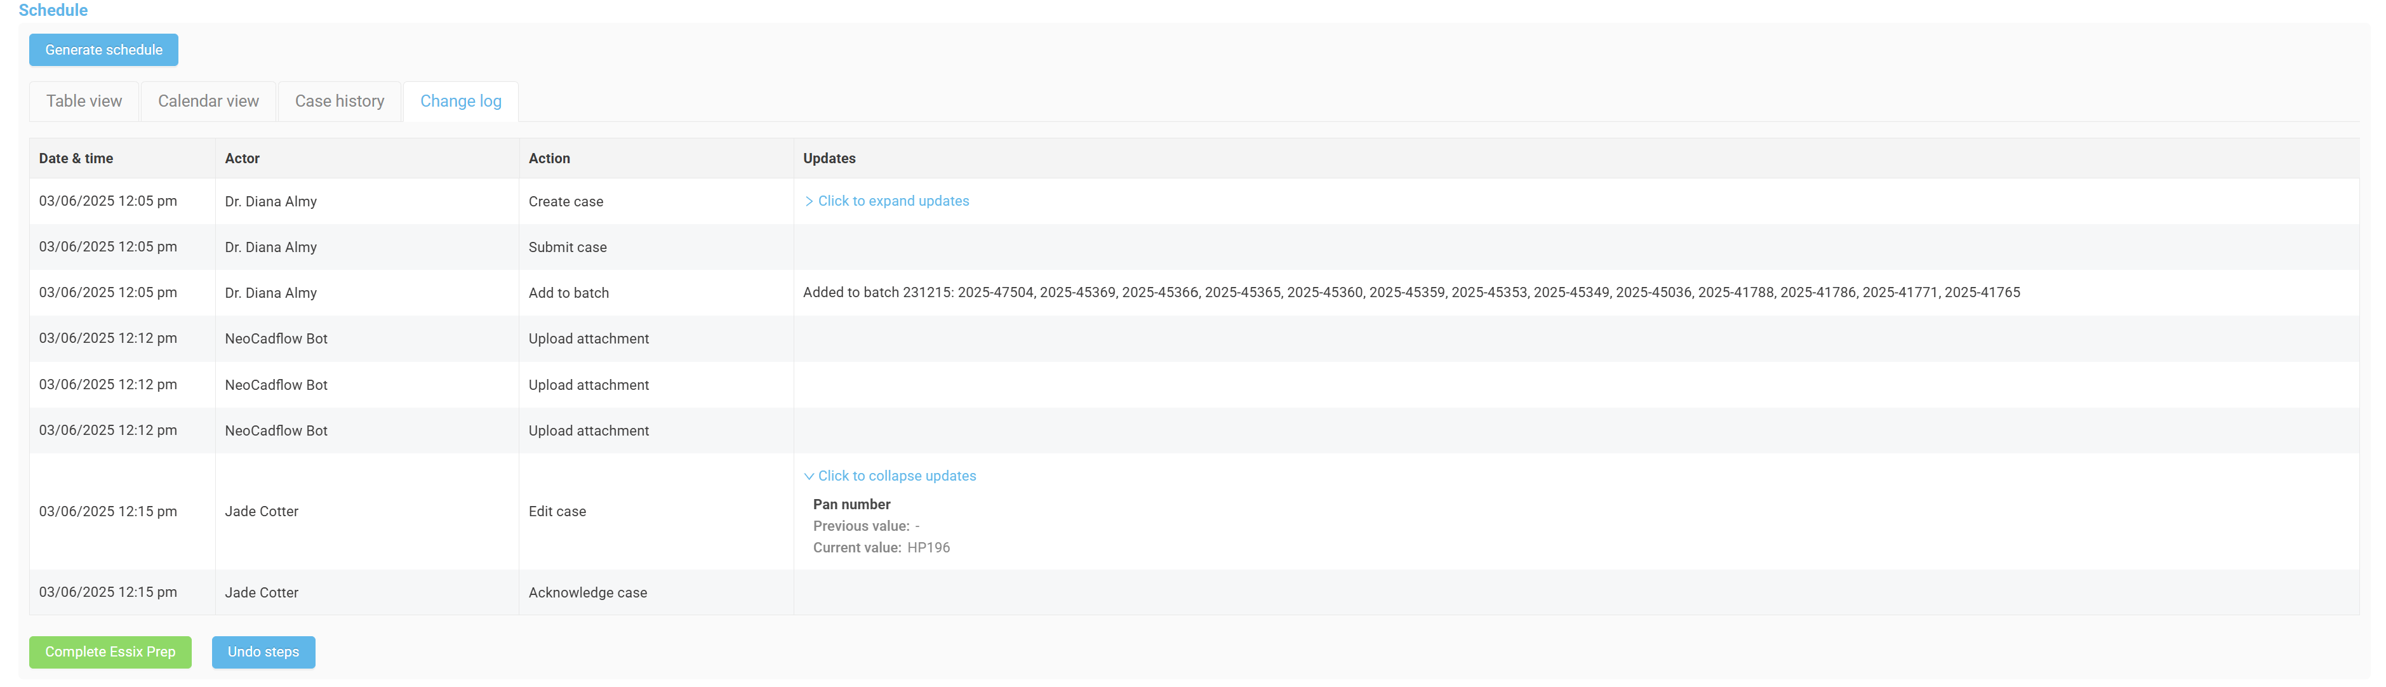
Task: Click the down chevron beside collapse updates
Action: (x=809, y=476)
